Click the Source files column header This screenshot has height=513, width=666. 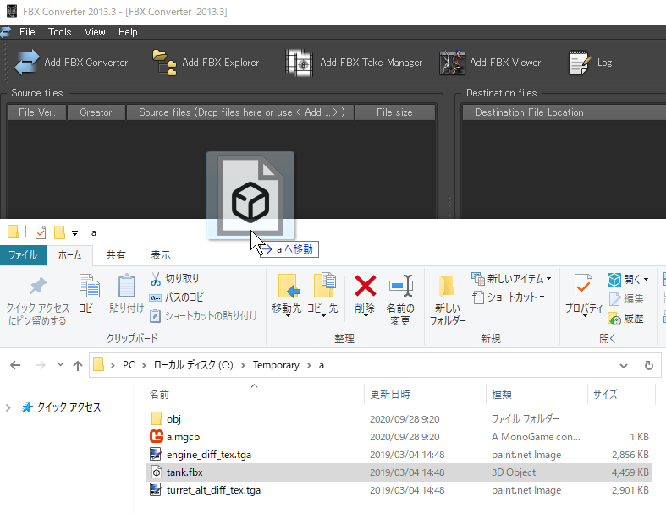(240, 112)
